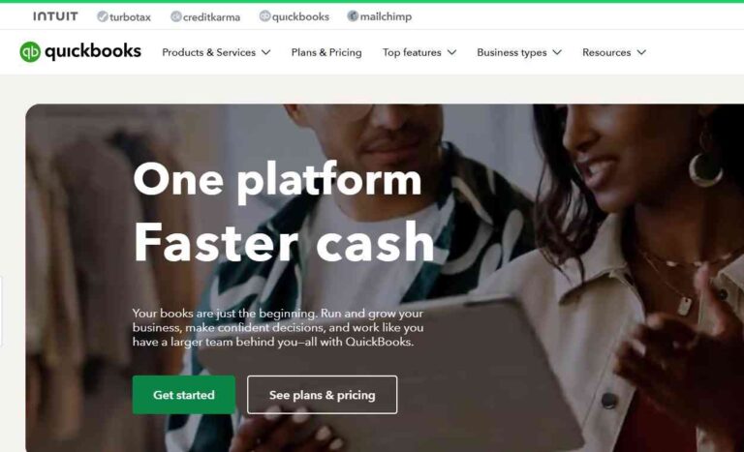Go to the mailchimp text link
744x452 pixels.
pos(386,17)
